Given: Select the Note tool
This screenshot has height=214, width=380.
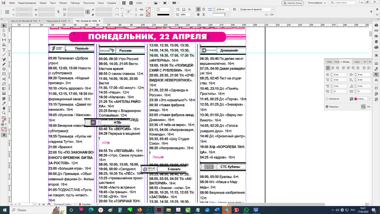Looking at the screenshot, I should point(4,98).
